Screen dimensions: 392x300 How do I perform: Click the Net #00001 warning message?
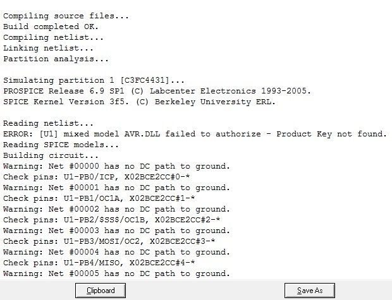pos(116,188)
